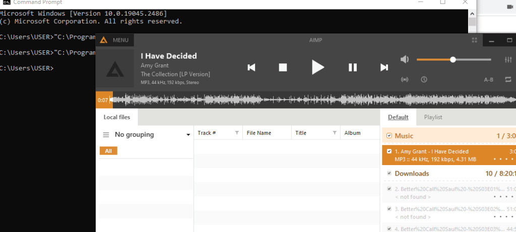Click the AIMP compact view grid icon
Image resolution: width=516 pixels, height=232 pixels.
click(x=474, y=40)
